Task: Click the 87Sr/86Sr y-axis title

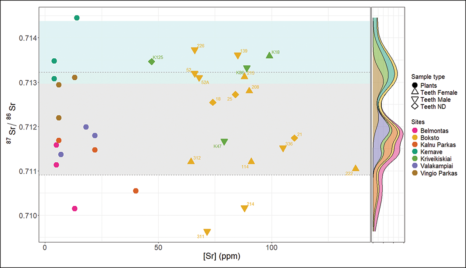Action: [x=11, y=124]
